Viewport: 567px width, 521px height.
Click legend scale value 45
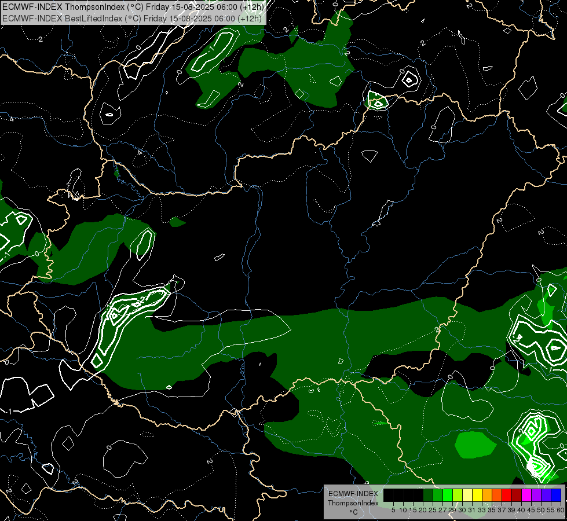click(x=532, y=510)
